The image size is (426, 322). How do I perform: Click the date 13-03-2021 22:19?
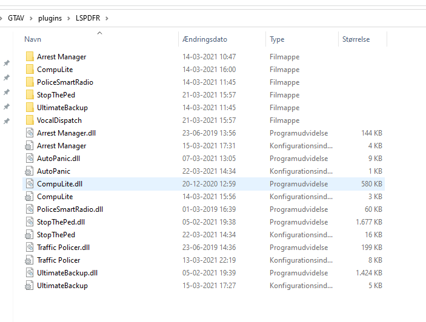click(x=209, y=260)
